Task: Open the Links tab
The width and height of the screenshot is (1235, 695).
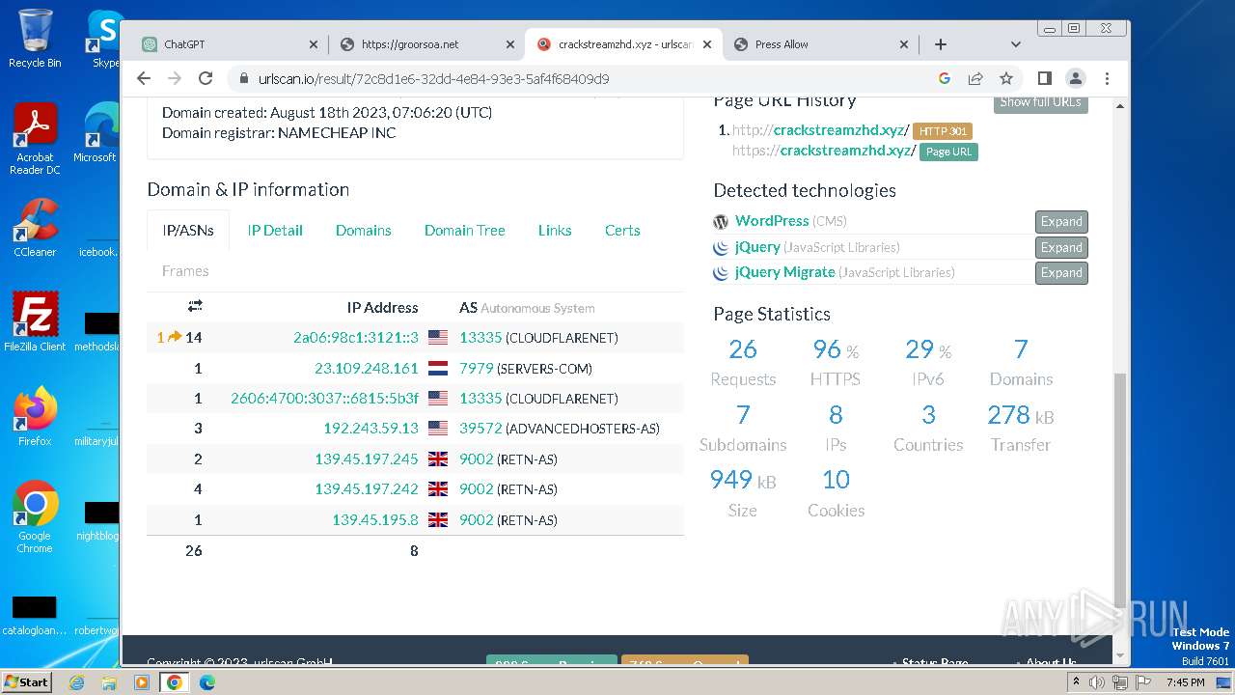Action: tap(555, 231)
